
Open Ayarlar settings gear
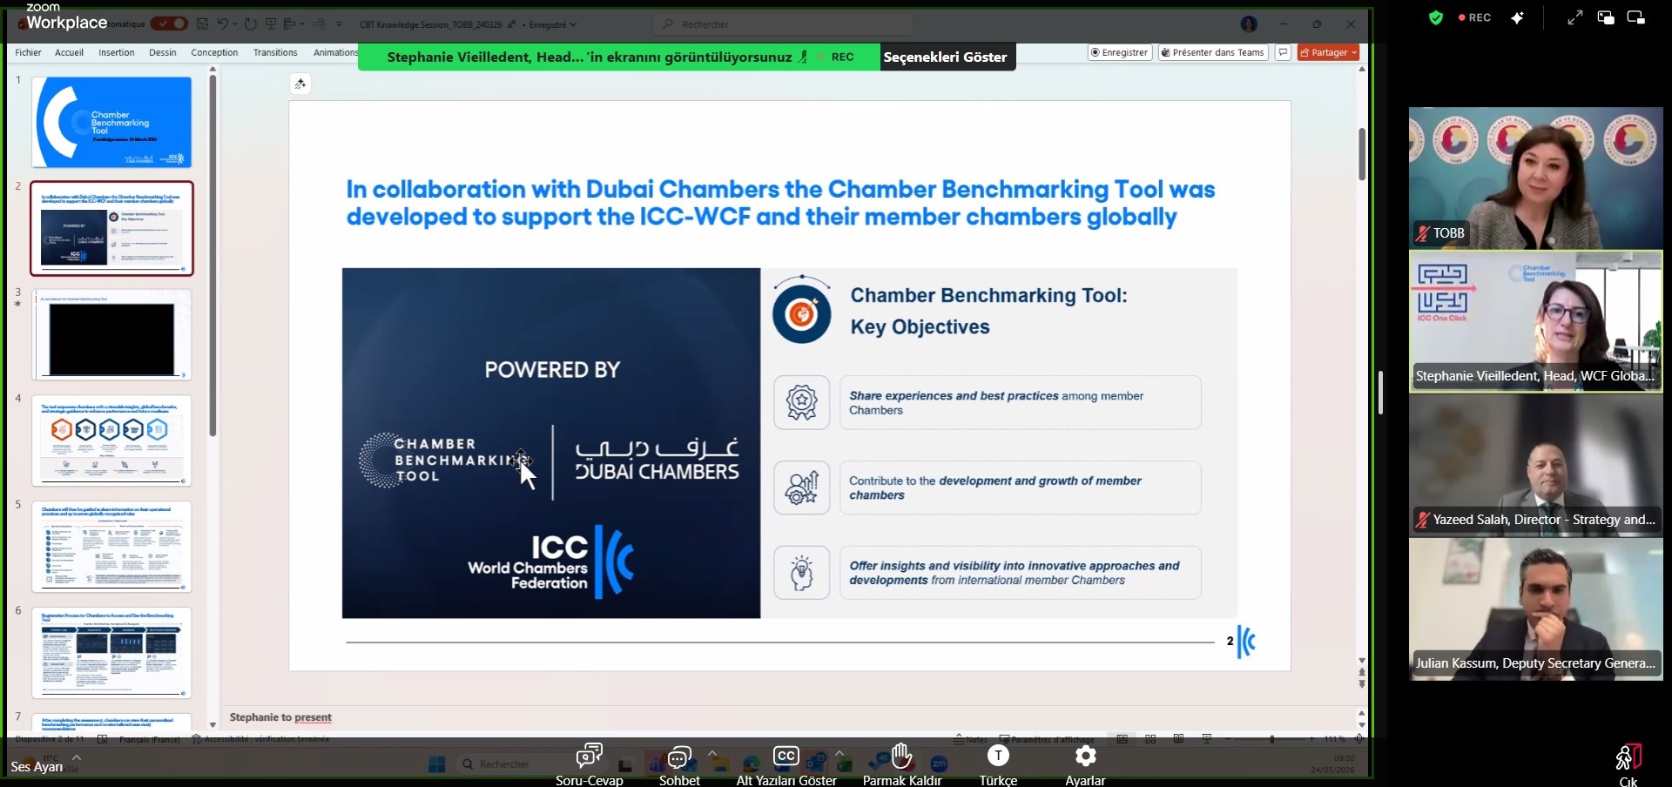pyautogui.click(x=1085, y=757)
